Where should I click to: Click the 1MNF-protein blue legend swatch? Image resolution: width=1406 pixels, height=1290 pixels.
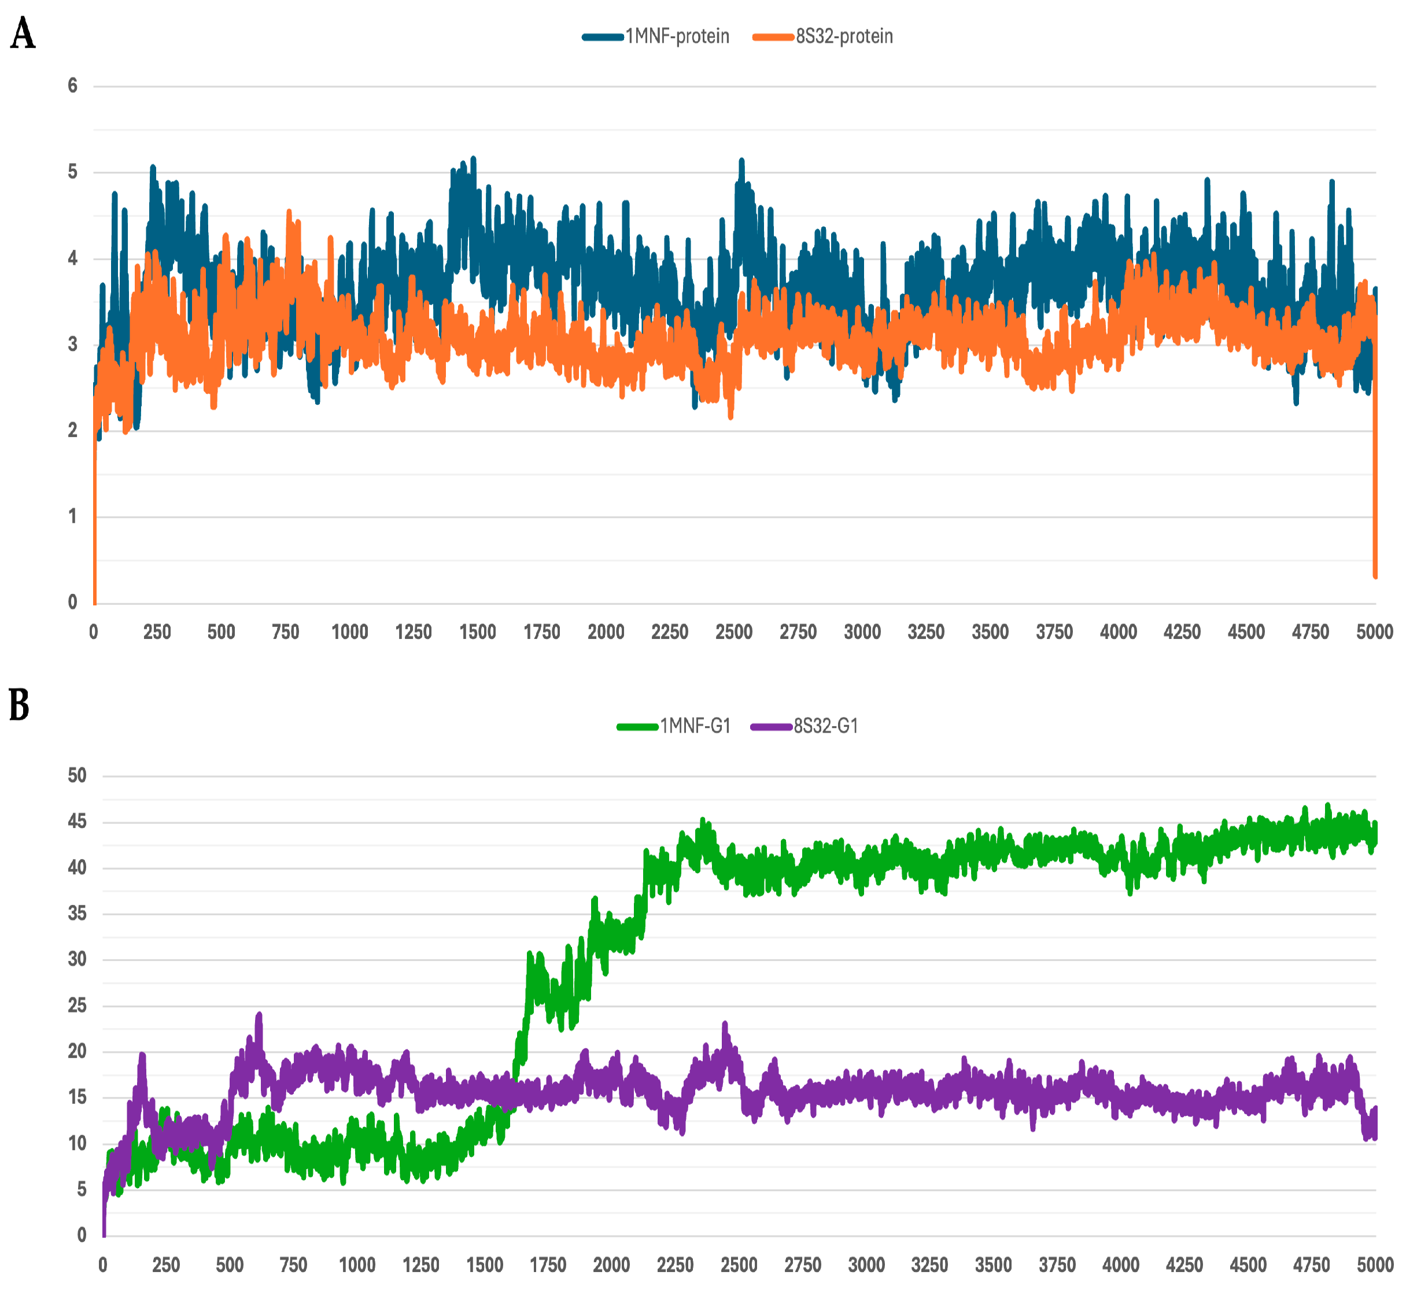coord(603,37)
